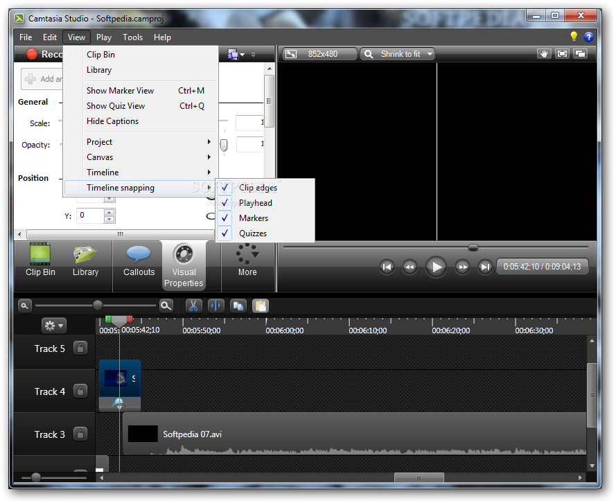616x503 pixels.
Task: Uncheck Quizzes in timeline snapping
Action: [x=254, y=233]
